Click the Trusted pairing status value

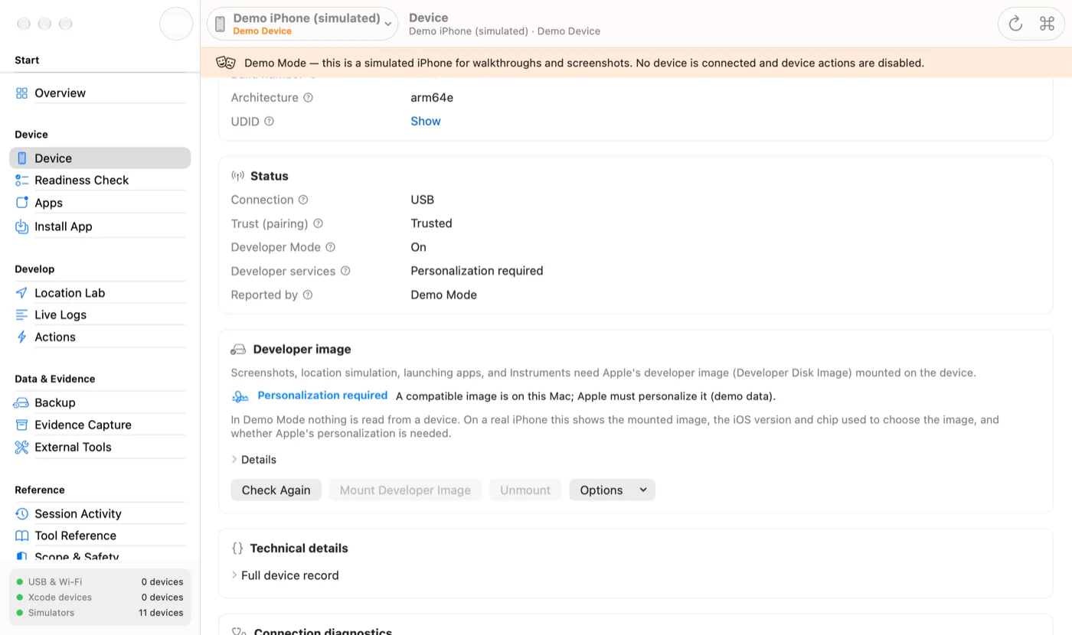click(431, 223)
